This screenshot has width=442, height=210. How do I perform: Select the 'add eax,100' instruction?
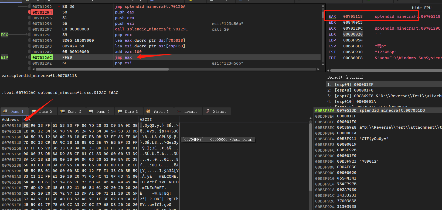pyautogui.click(x=128, y=52)
